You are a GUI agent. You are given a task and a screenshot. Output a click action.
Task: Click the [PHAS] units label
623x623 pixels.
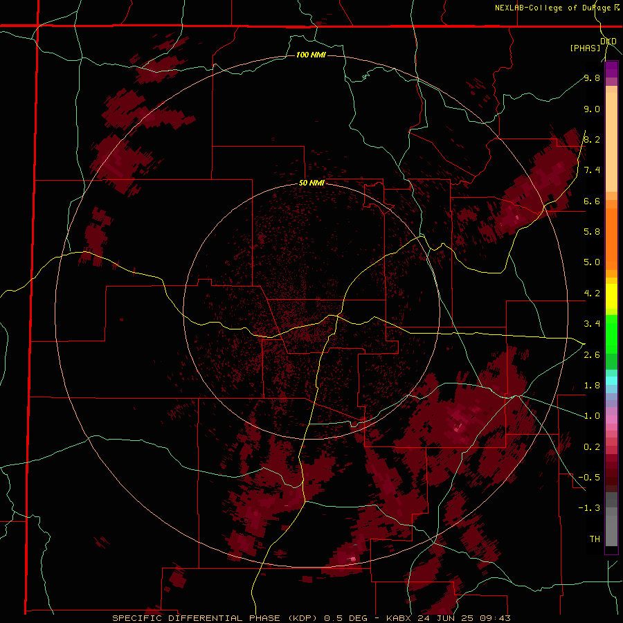pyautogui.click(x=585, y=48)
